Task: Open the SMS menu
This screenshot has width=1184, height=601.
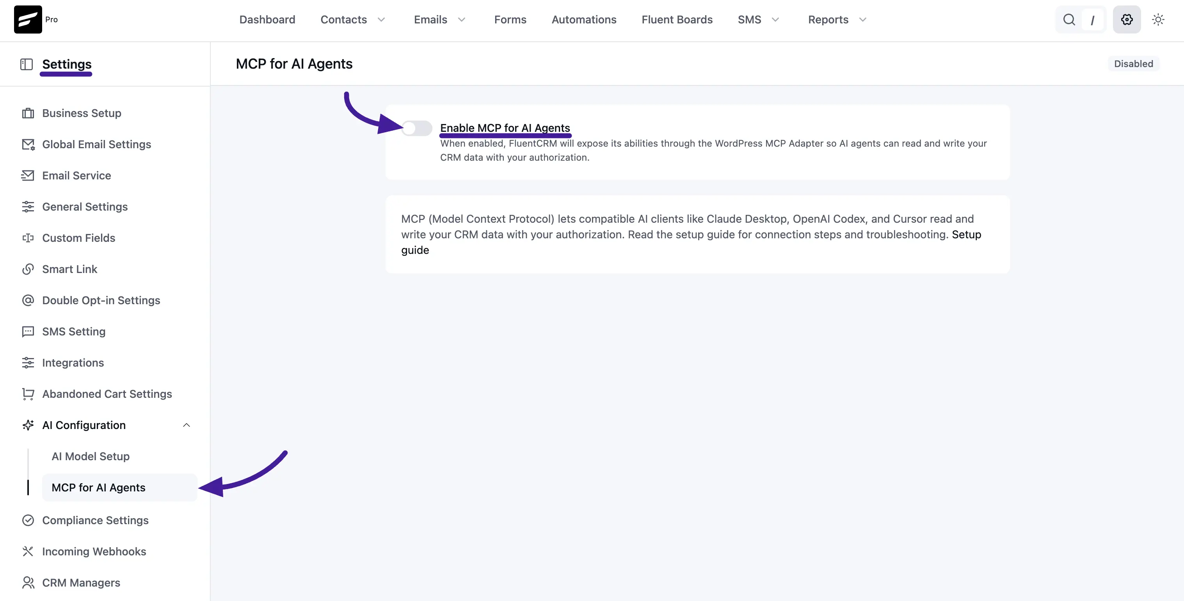Action: click(x=749, y=20)
